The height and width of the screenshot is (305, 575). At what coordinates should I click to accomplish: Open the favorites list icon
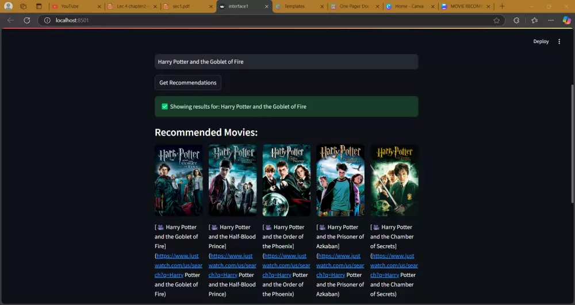[x=535, y=21]
